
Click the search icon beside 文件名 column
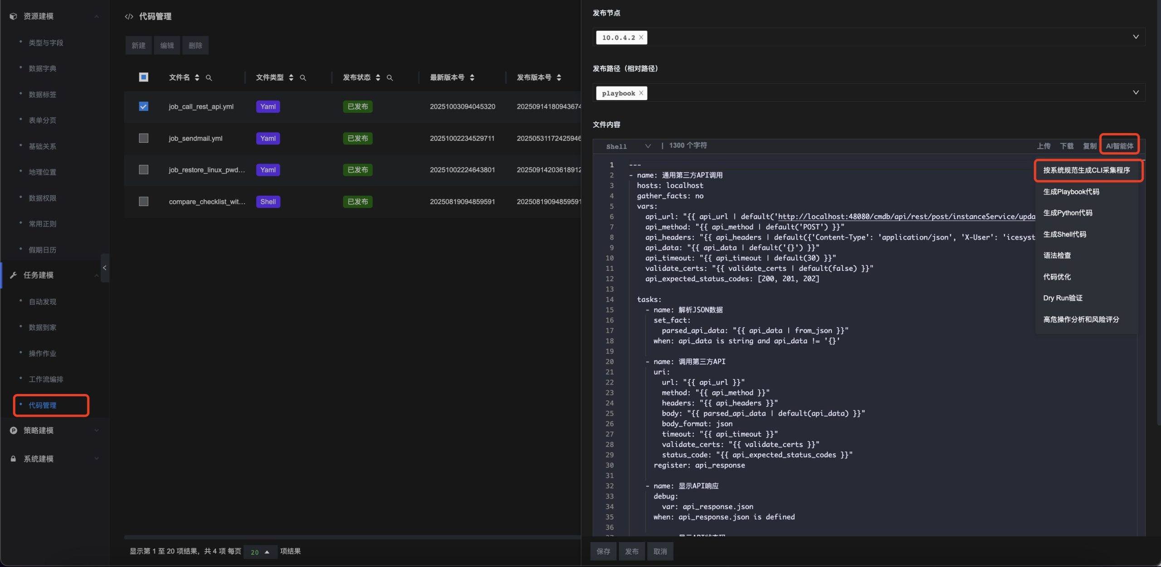(x=209, y=78)
